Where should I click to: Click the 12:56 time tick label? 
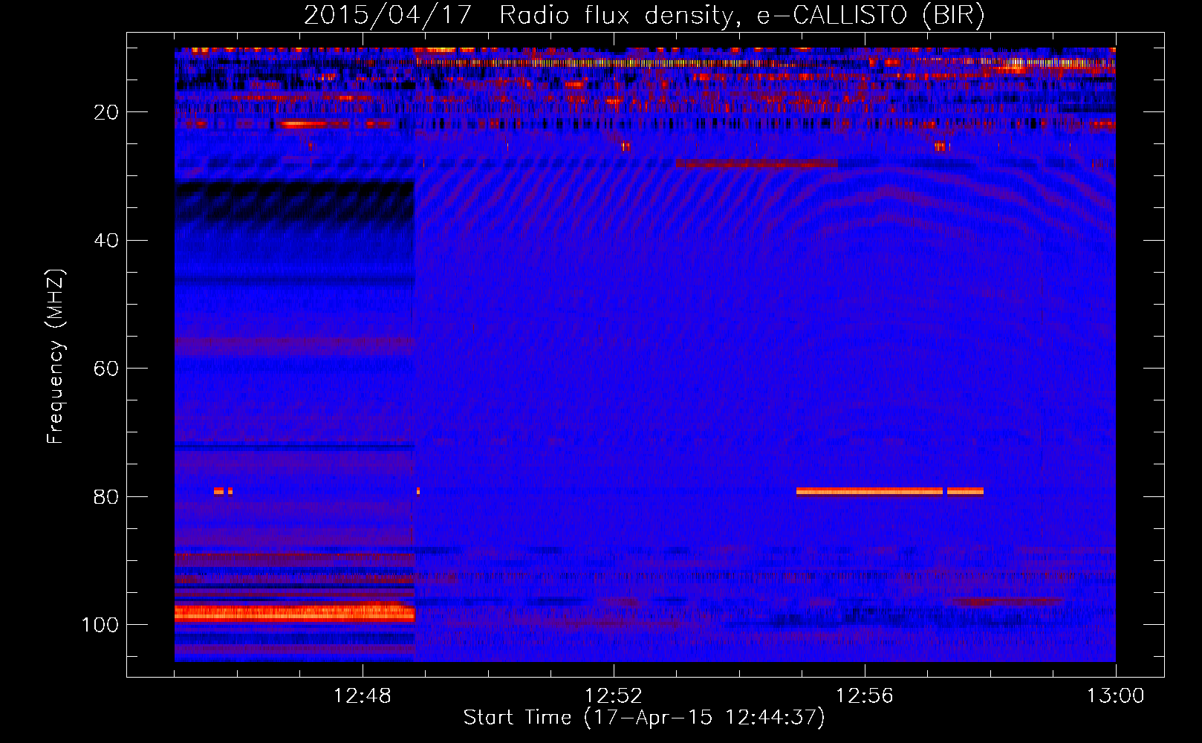coord(865,696)
